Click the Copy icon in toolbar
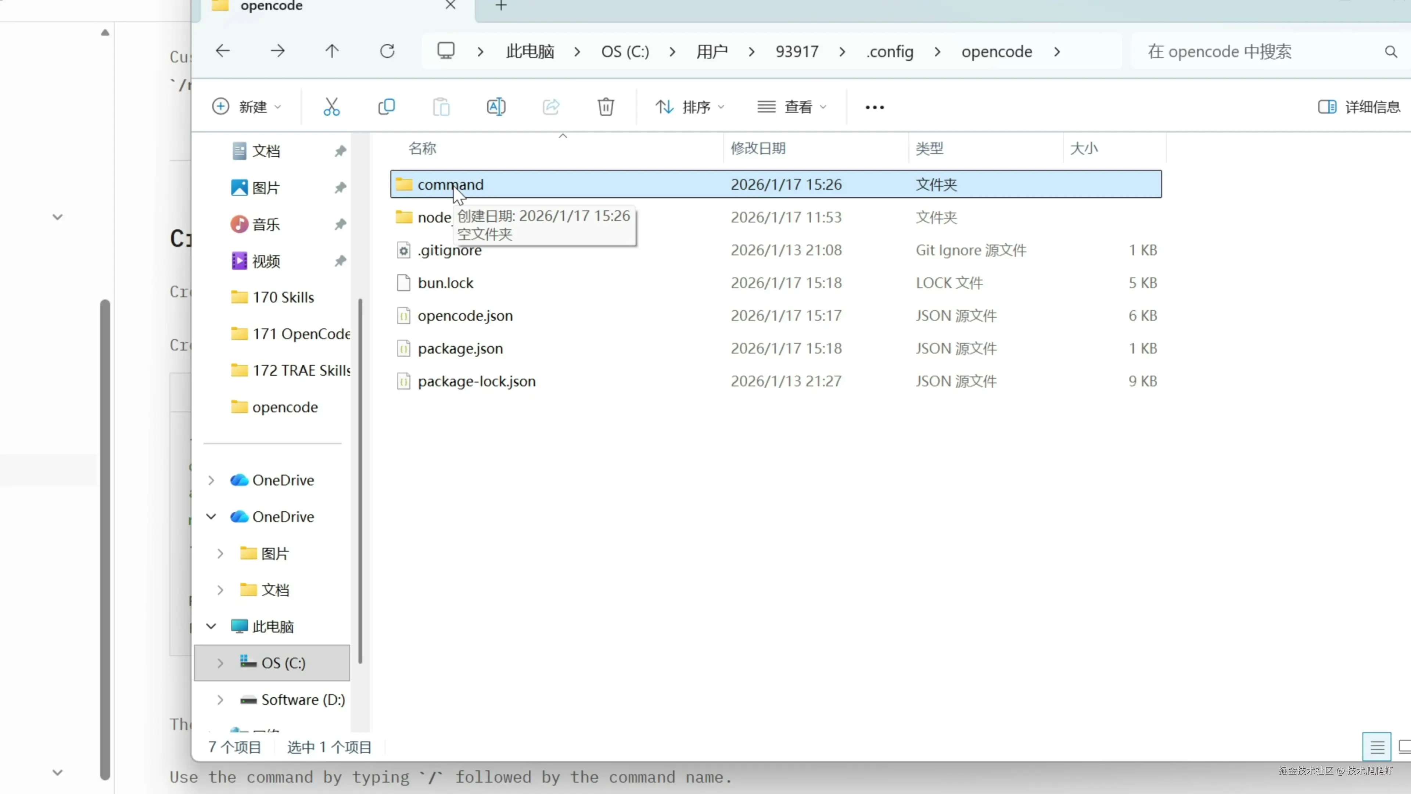Image resolution: width=1411 pixels, height=794 pixels. point(387,107)
